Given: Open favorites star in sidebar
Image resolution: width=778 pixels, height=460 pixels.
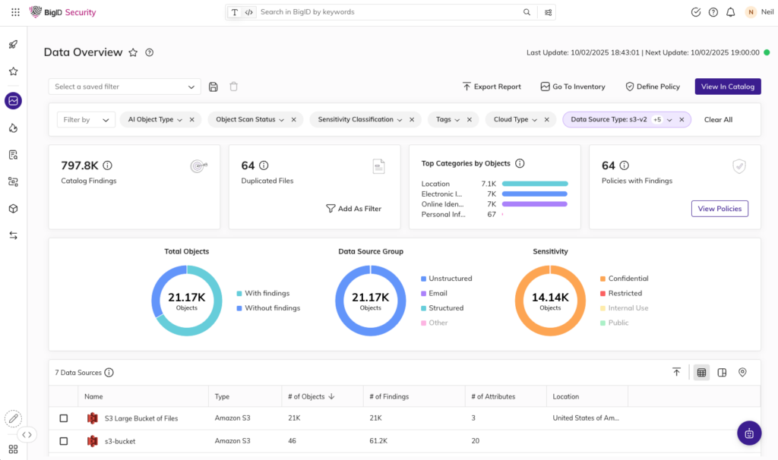Looking at the screenshot, I should pos(14,71).
